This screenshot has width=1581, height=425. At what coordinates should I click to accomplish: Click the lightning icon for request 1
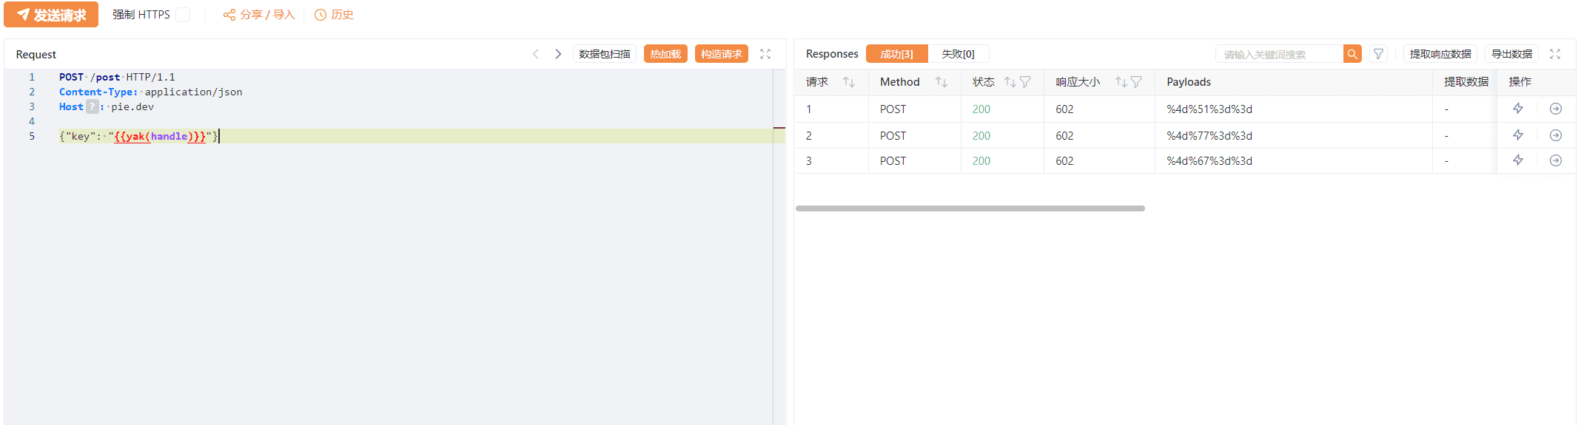1518,109
